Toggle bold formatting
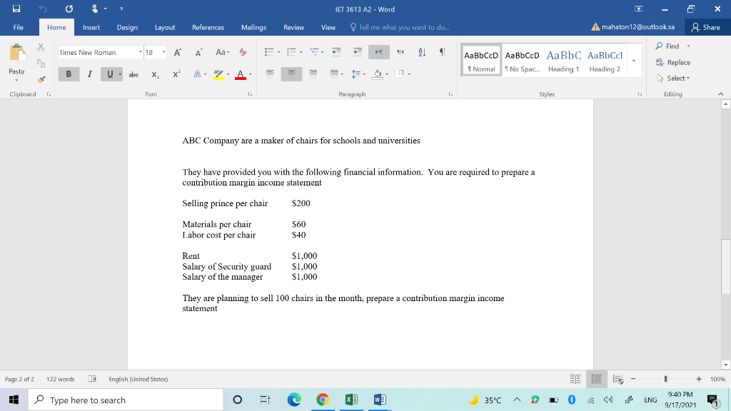This screenshot has height=411, width=731. 69,72
